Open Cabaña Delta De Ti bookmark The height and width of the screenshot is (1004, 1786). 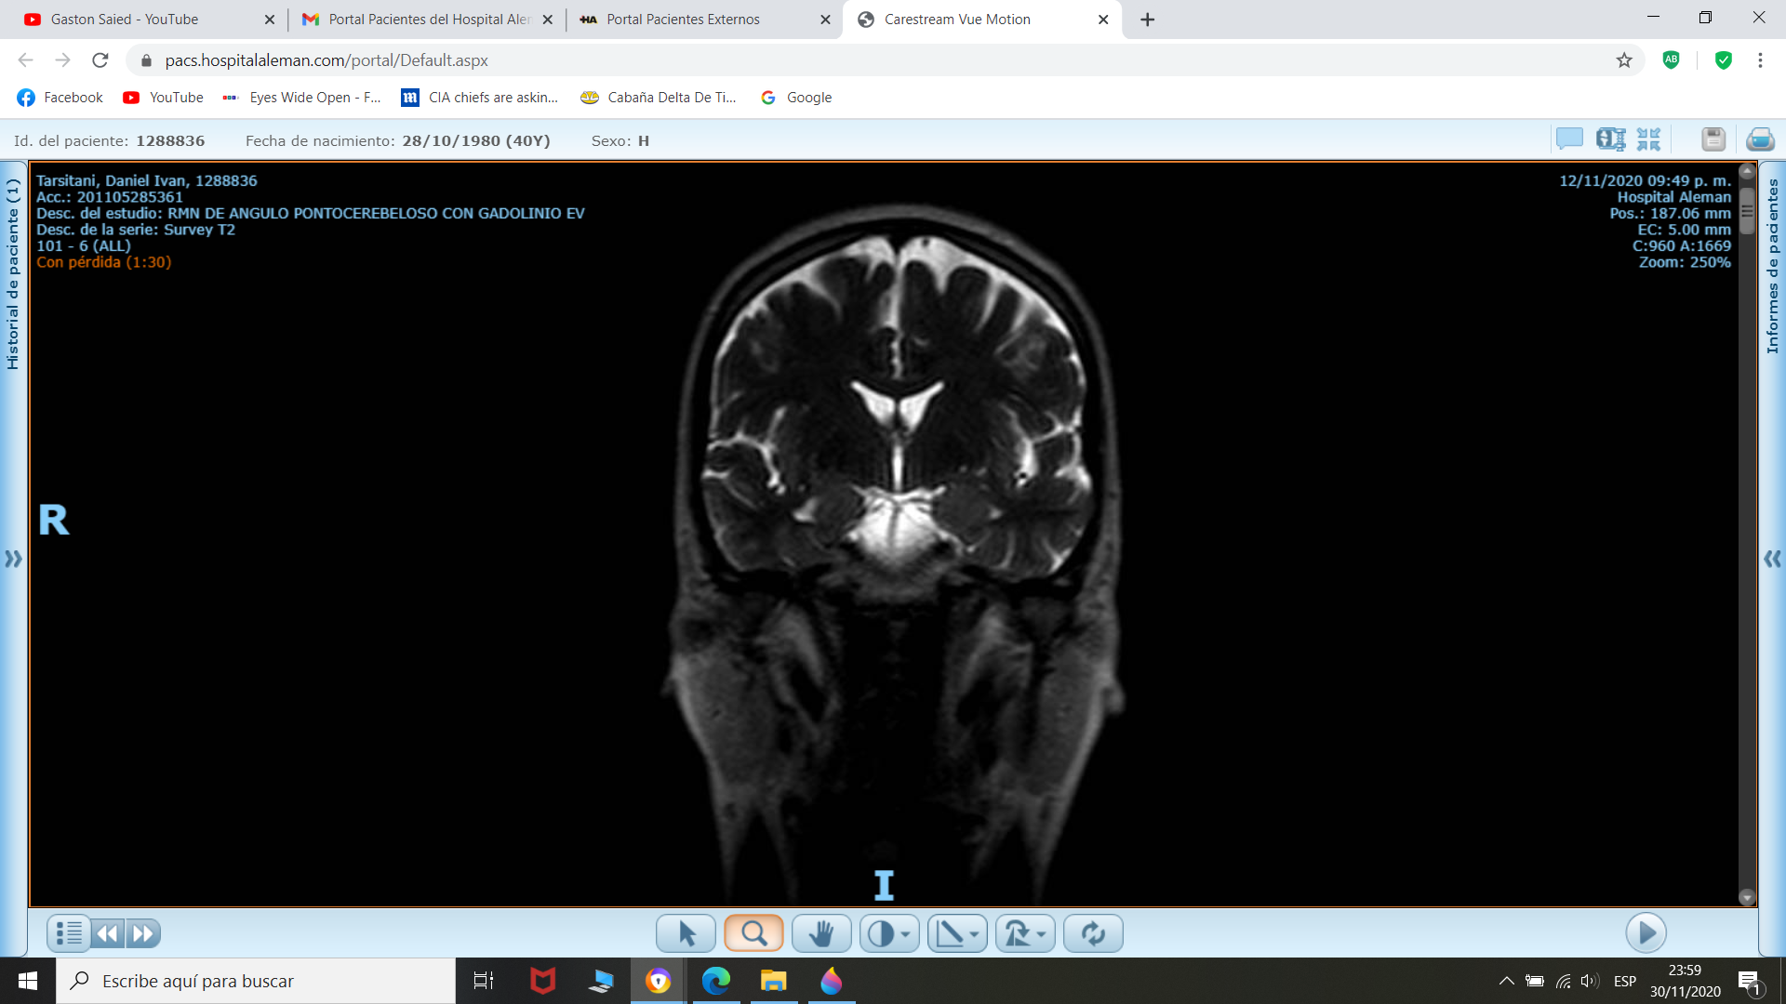point(658,98)
